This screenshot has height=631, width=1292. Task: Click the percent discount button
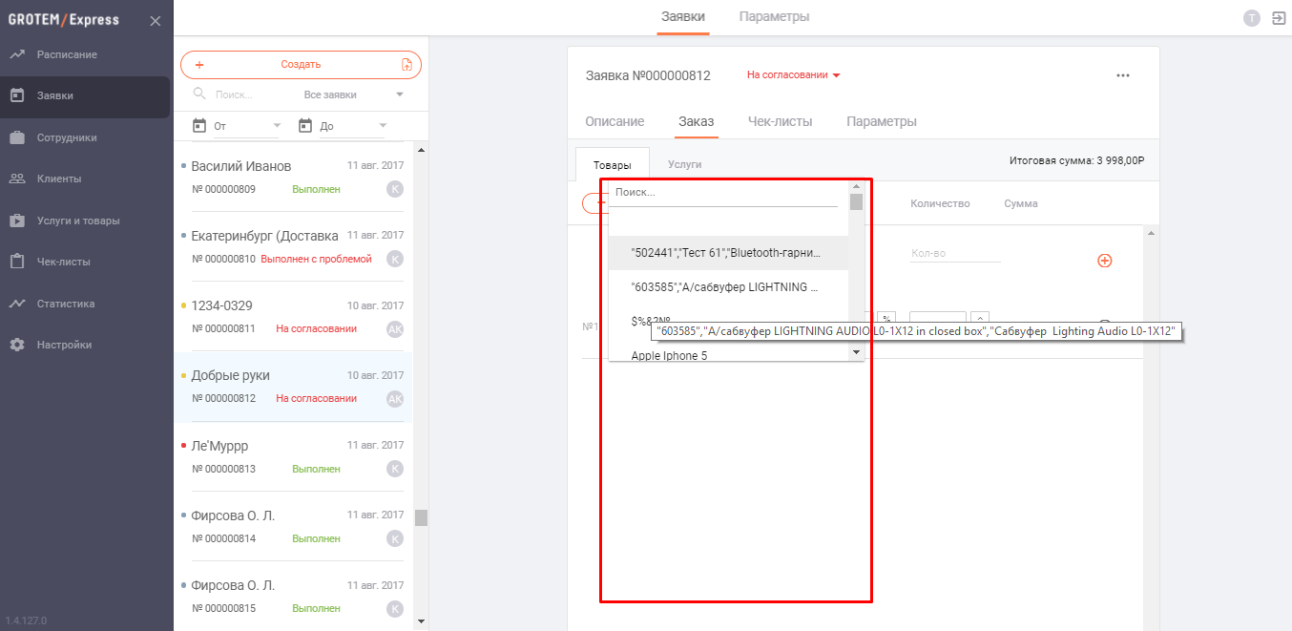(886, 319)
